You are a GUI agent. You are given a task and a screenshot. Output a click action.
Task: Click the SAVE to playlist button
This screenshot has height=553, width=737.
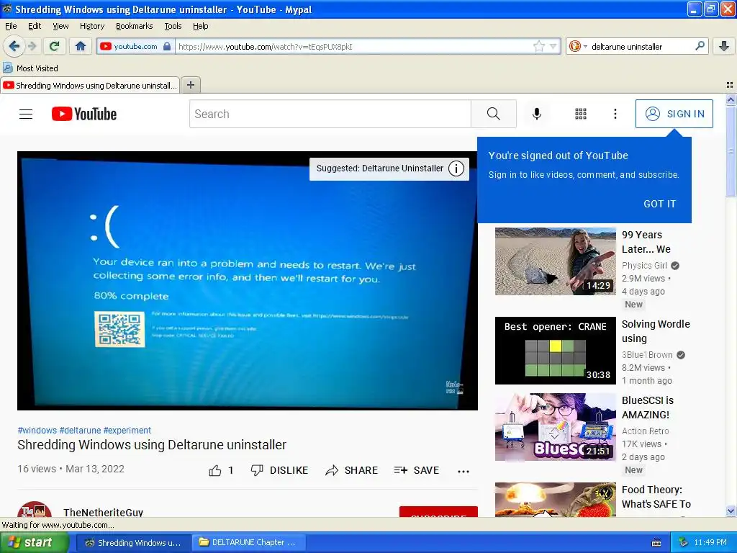point(417,470)
